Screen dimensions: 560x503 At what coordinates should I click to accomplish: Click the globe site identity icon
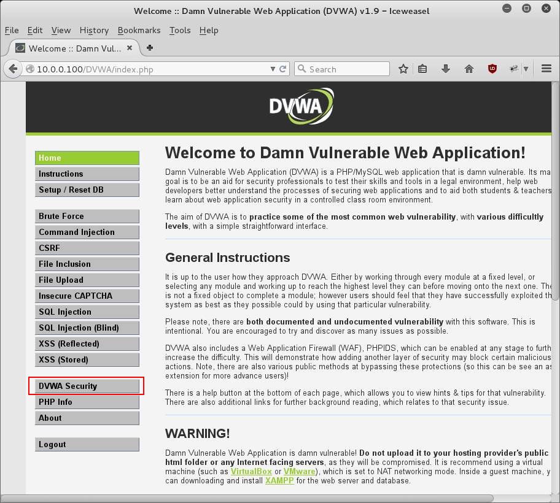tap(30, 69)
